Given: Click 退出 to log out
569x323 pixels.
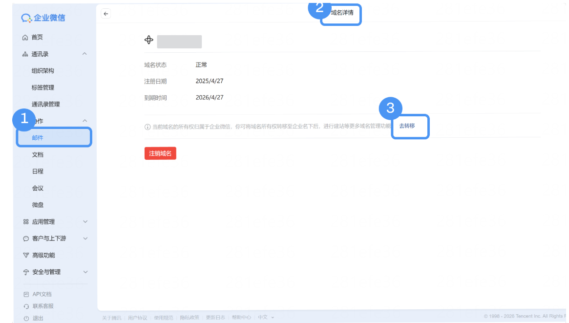Looking at the screenshot, I should point(38,318).
